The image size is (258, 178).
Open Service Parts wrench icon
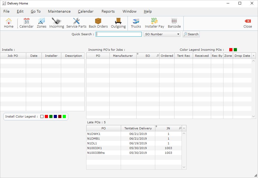(76, 23)
